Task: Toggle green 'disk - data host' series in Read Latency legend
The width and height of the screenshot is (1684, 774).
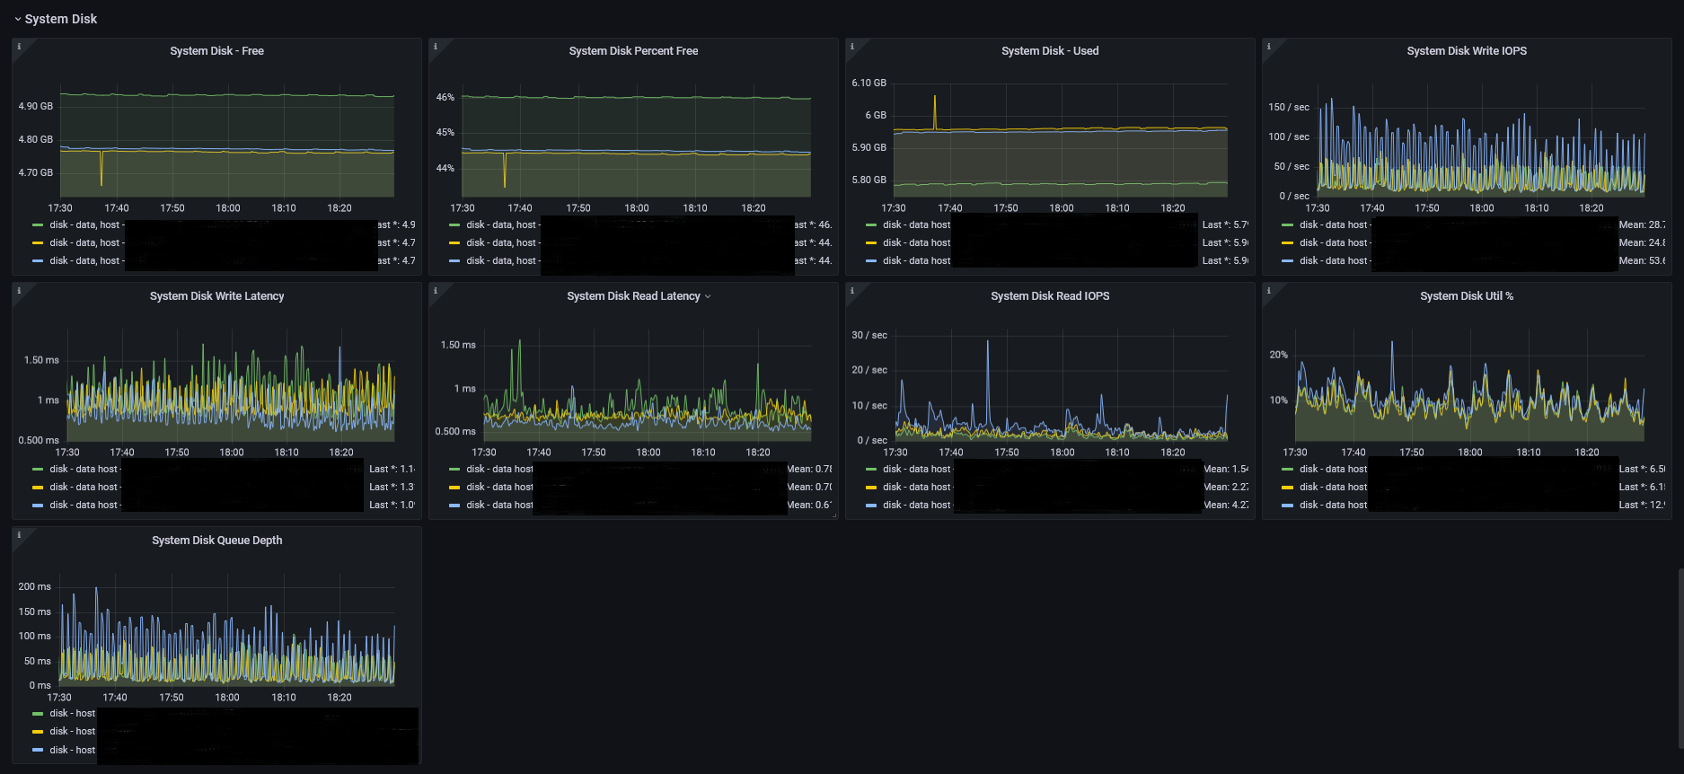Action: pyautogui.click(x=500, y=470)
